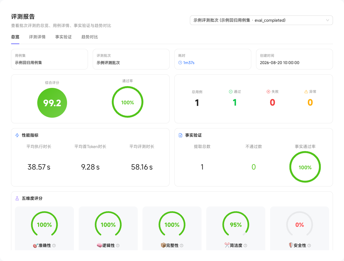The height and width of the screenshot is (261, 344).
Task: Click the red 失败 count 0
Action: tap(272, 103)
